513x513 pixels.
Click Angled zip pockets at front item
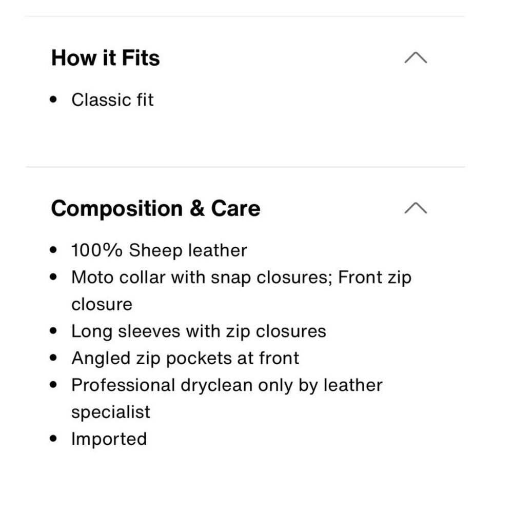tap(185, 358)
